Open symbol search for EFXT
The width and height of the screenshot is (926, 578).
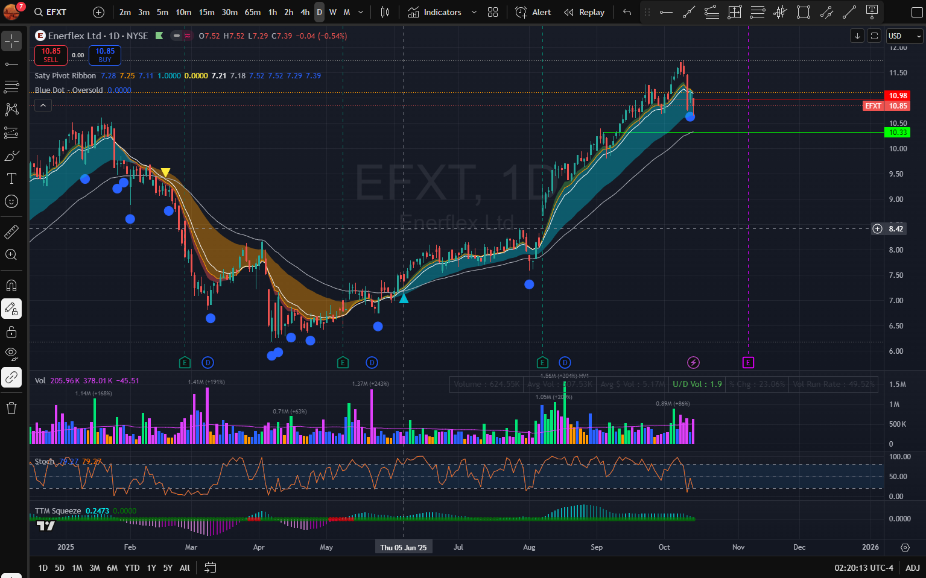point(51,12)
